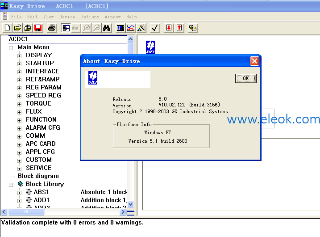Save with the red floppy disk icon
This screenshot has height=237, width=320.
[x=38, y=28]
